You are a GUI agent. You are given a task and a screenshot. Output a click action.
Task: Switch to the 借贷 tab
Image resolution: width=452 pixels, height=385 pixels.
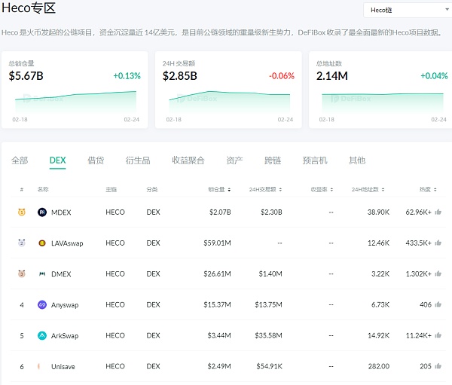click(96, 160)
